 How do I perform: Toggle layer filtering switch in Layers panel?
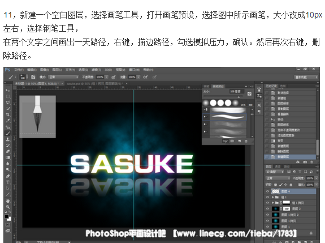coord(317,172)
